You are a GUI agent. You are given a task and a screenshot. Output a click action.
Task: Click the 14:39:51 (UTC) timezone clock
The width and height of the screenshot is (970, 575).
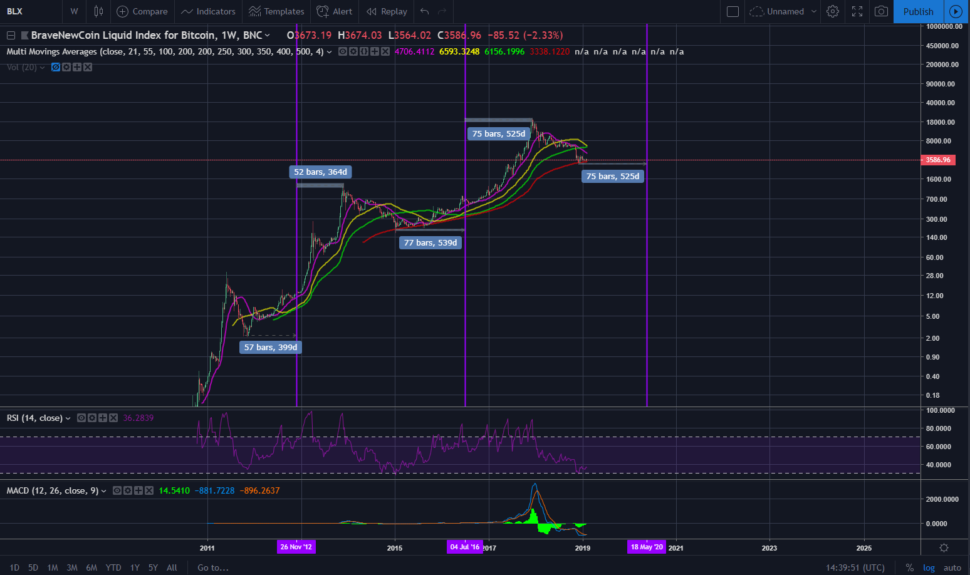(855, 567)
